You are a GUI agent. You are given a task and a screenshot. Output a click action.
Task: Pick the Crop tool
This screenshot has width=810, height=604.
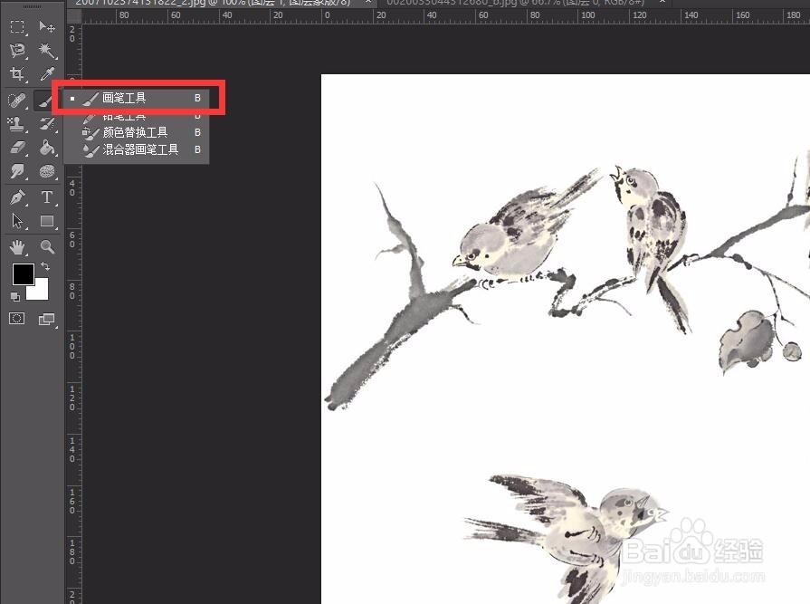tap(17, 74)
